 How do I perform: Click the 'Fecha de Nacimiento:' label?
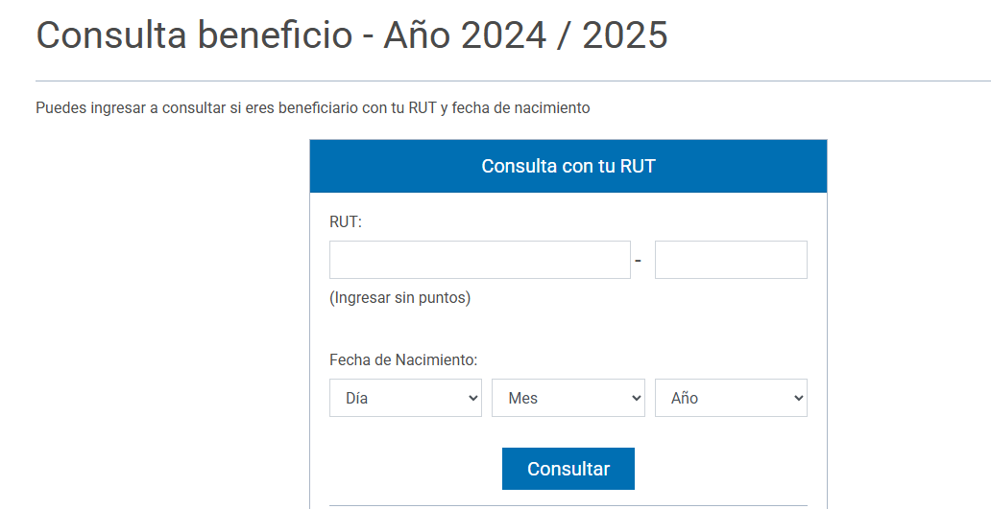(403, 360)
